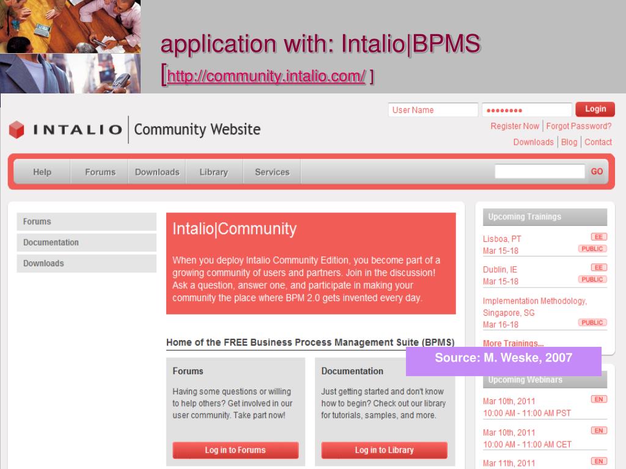Viewport: 626px width, 469px height.
Task: Click the PUBLIC badge for Dublin training
Action: click(592, 280)
